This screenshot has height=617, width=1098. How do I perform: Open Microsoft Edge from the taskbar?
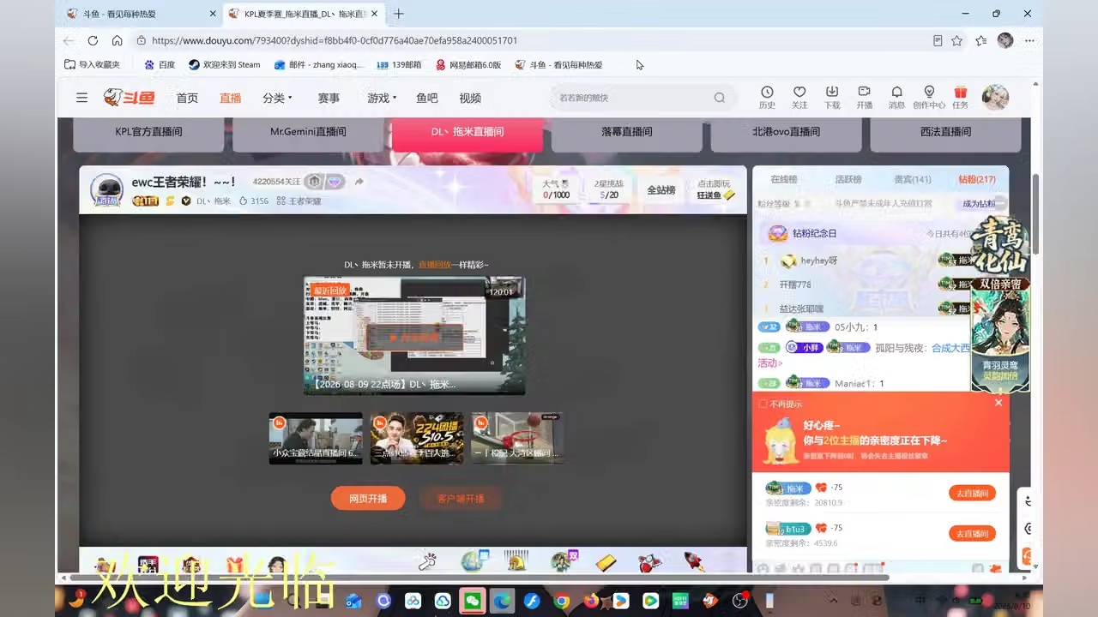point(502,601)
